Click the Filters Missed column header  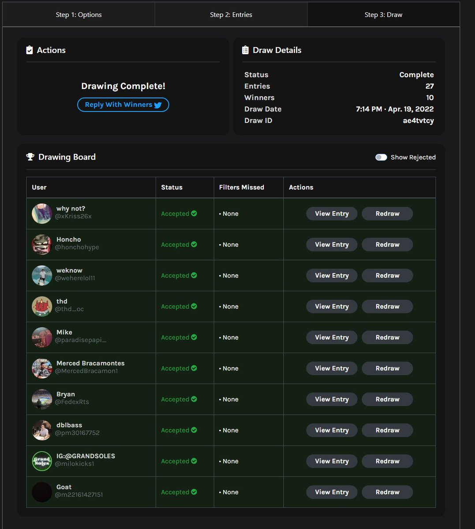click(x=242, y=187)
